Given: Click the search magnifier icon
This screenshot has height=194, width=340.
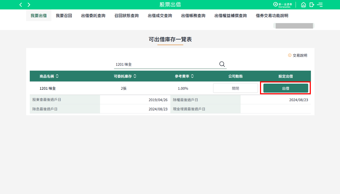Looking at the screenshot, I should pos(222,64).
